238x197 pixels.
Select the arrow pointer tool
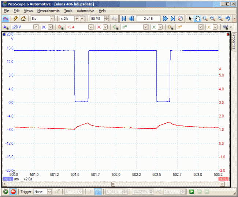pyautogui.click(x=190, y=19)
